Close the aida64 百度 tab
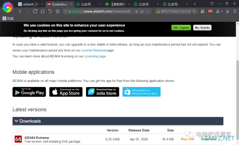Screen dimensions: 239x145 coord(42,4)
